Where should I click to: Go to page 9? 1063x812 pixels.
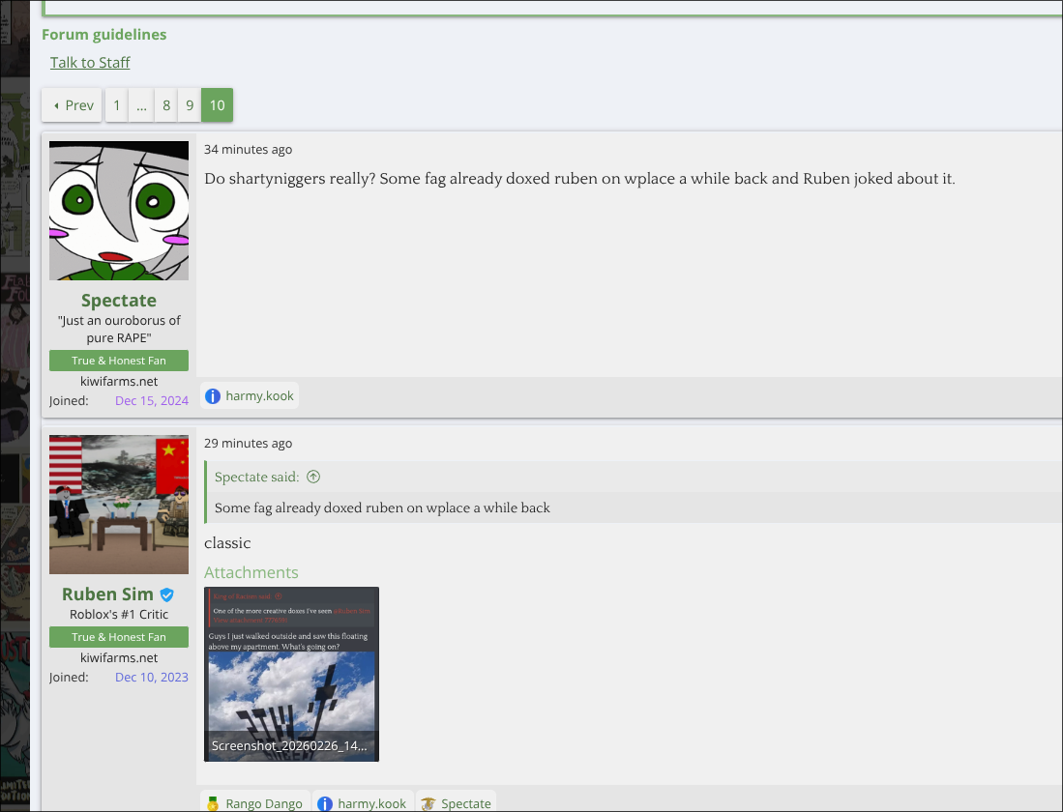(190, 105)
